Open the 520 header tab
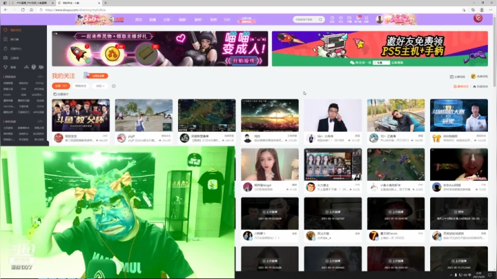This screenshot has width=497, height=279. pos(226,19)
